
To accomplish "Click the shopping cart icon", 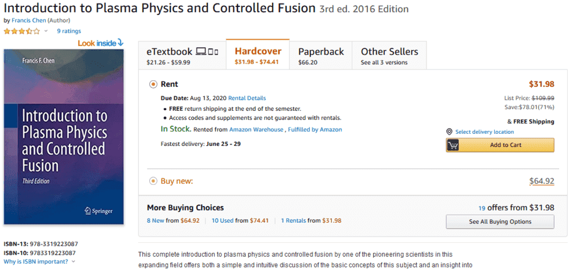I will coord(453,145).
